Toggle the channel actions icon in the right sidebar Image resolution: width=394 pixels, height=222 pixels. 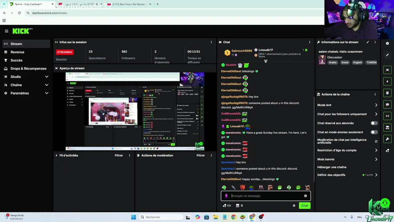(387, 127)
